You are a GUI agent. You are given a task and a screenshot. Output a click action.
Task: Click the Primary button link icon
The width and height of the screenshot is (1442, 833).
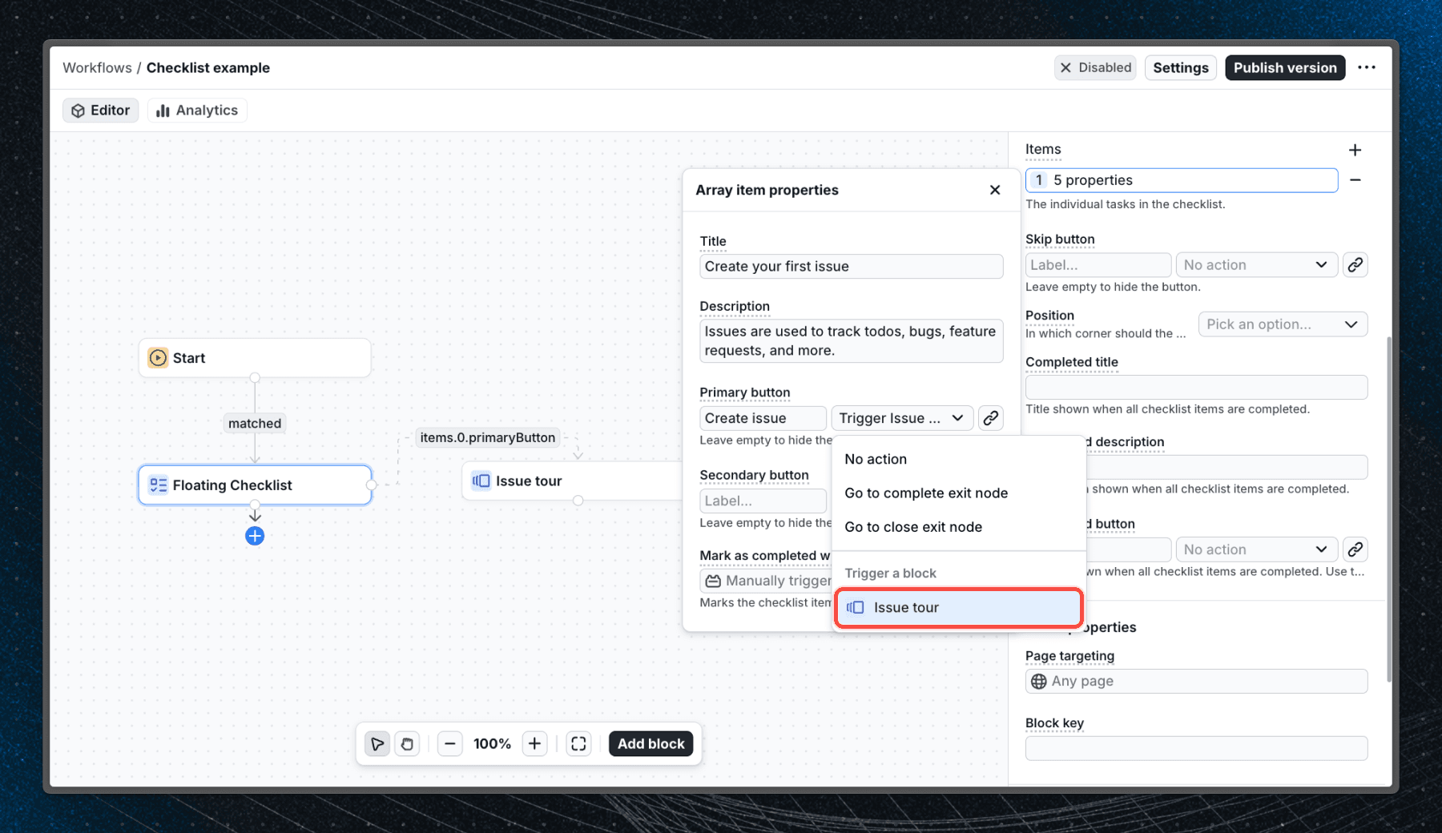click(x=991, y=418)
